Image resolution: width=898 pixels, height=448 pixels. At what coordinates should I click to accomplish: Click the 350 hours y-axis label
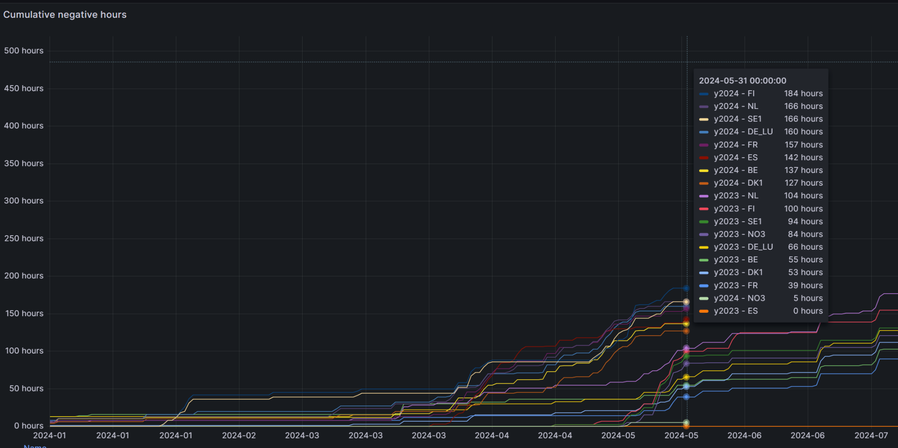coord(24,163)
